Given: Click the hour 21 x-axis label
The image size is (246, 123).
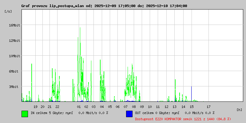Looking at the screenshot, I should click(50, 107).
